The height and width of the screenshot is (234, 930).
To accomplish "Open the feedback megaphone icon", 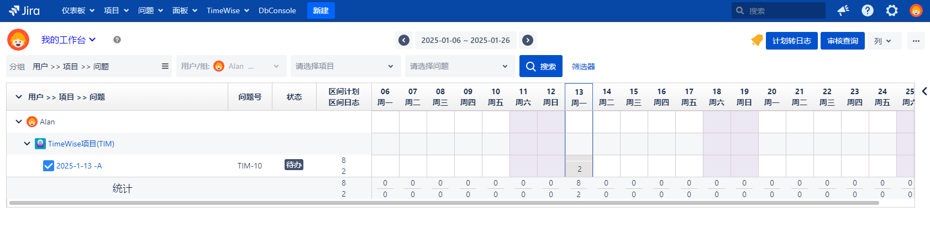I will (843, 10).
